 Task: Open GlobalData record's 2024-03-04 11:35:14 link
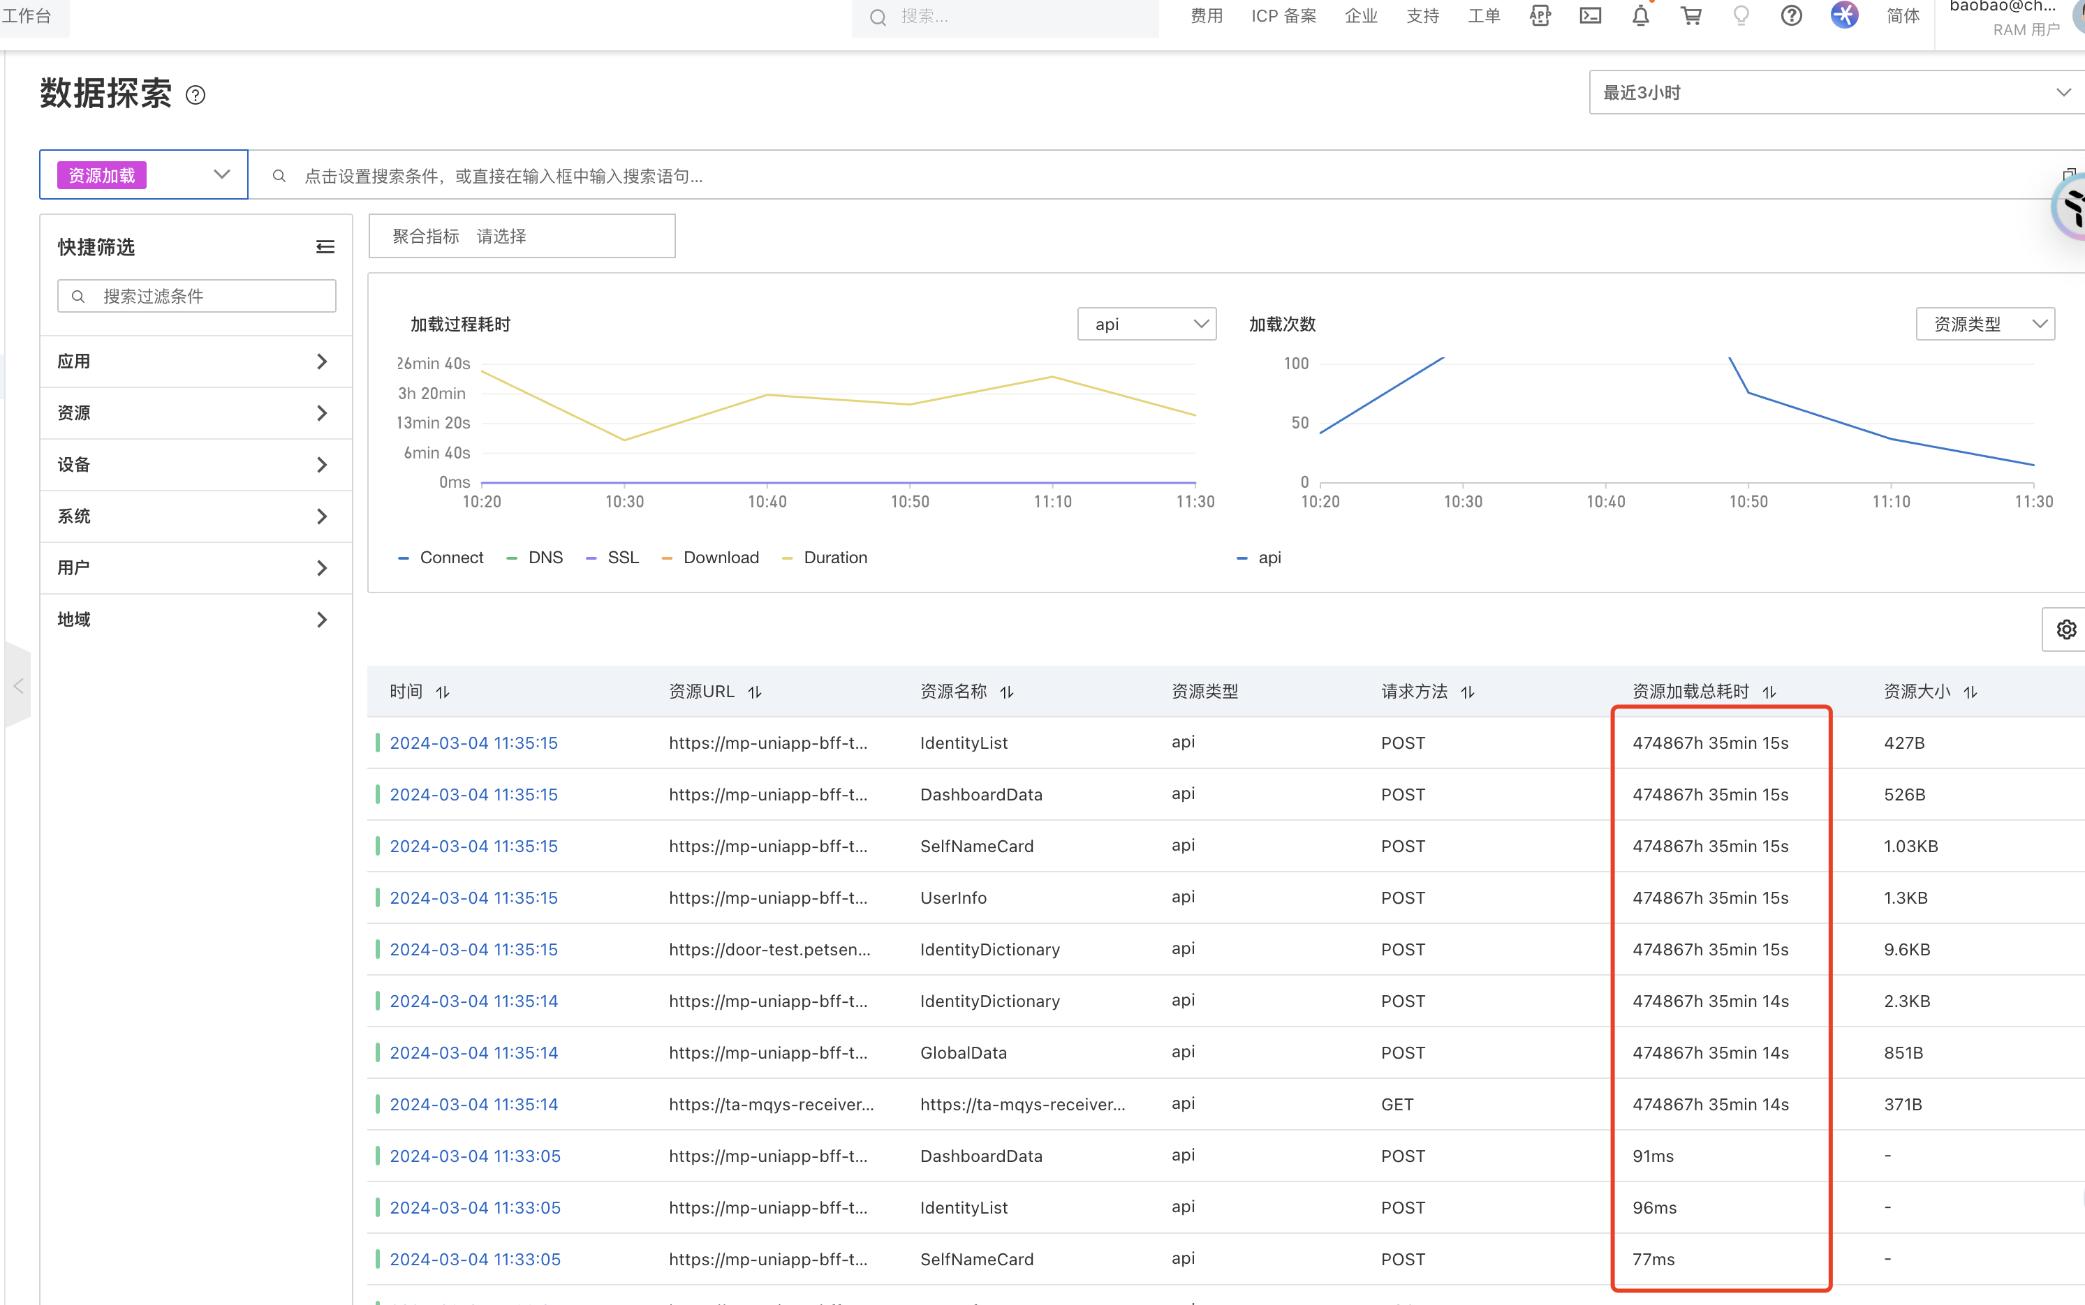473,1053
